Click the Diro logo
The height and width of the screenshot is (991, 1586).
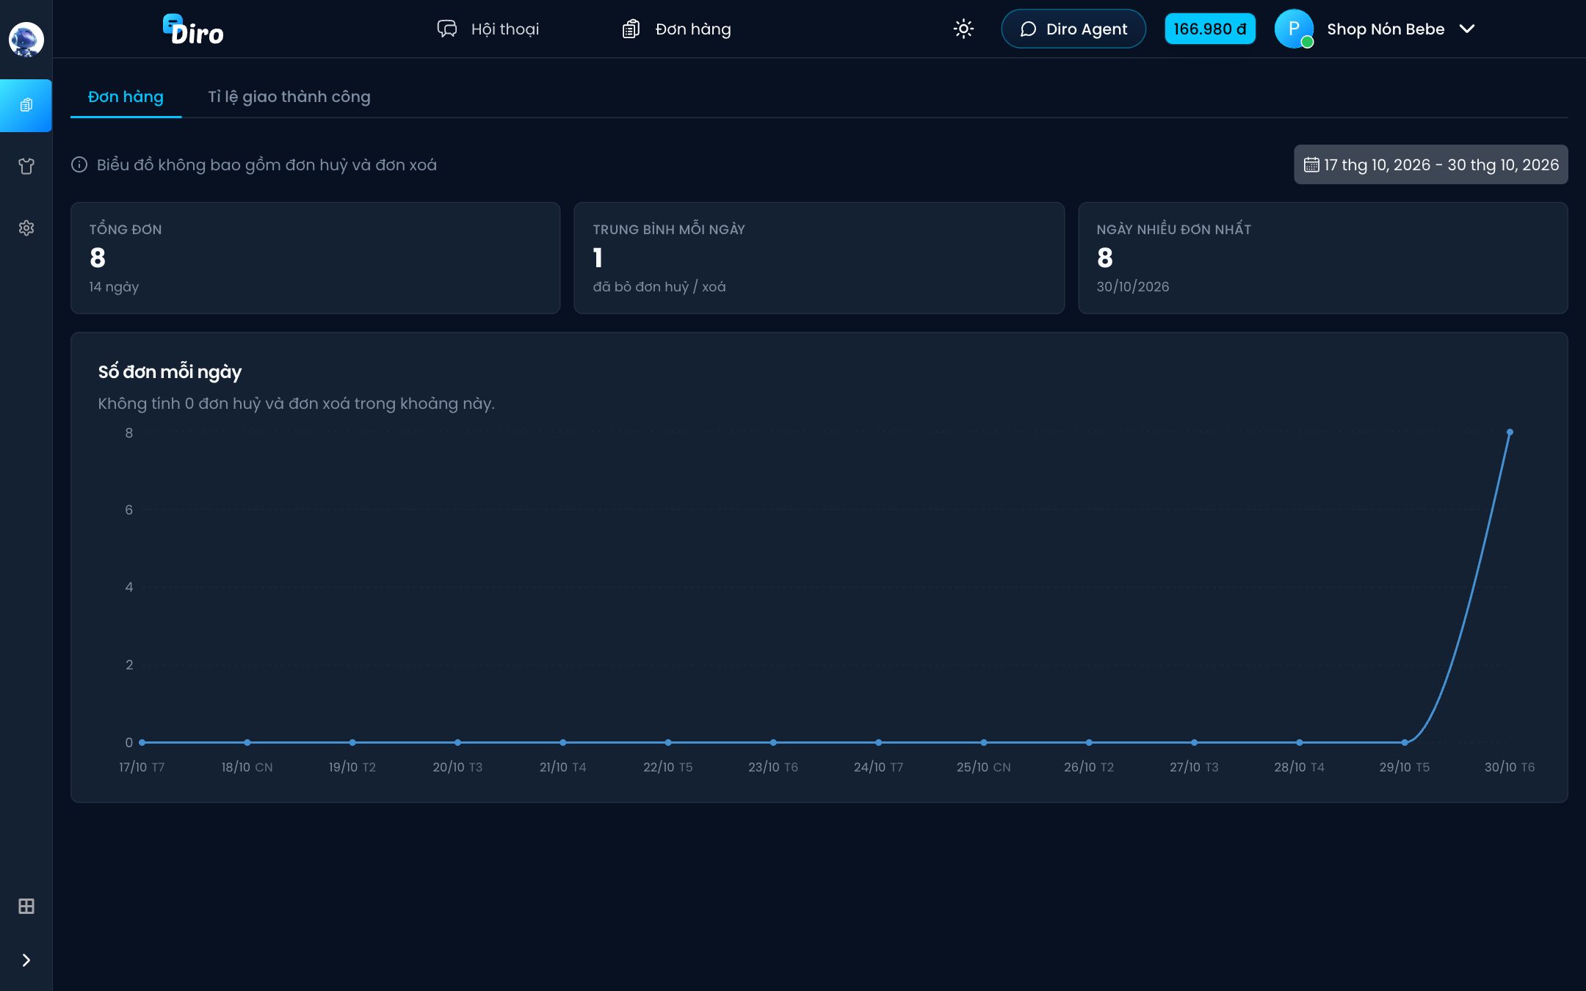pyautogui.click(x=193, y=29)
